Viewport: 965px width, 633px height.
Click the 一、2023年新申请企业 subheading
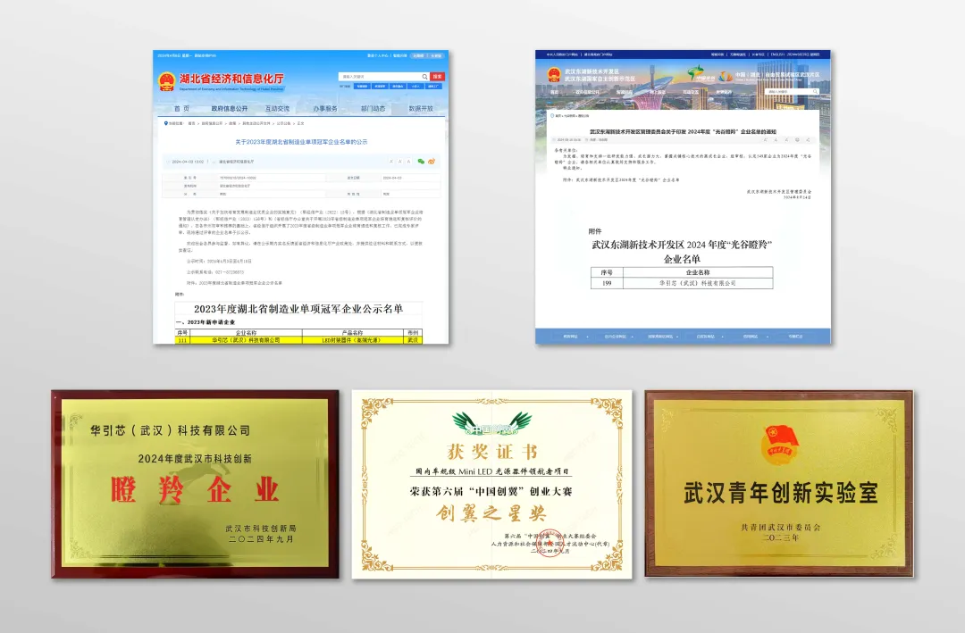tap(206, 322)
